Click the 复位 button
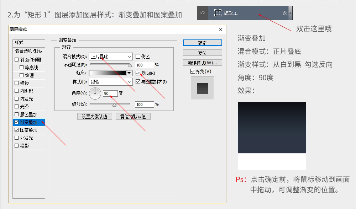This screenshot has height=209, width=356. click(203, 53)
